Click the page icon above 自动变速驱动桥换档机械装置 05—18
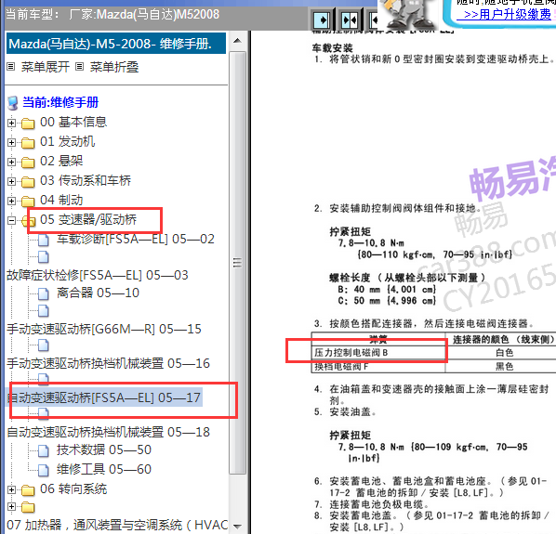Viewport: 556px width, 534px height. 44,413
